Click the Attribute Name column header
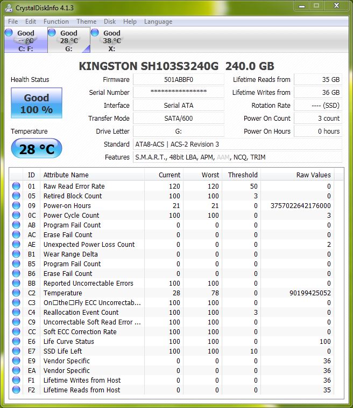Screen dimensions: 353x408 (x=66, y=175)
